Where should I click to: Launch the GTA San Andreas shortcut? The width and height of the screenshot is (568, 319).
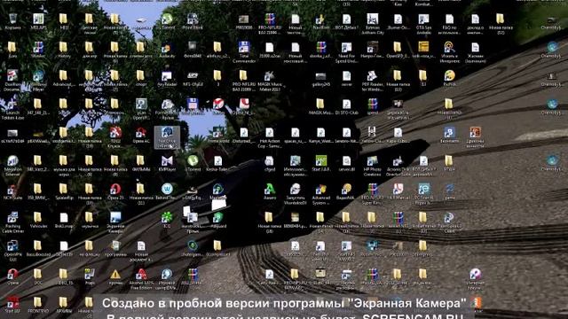point(423,24)
